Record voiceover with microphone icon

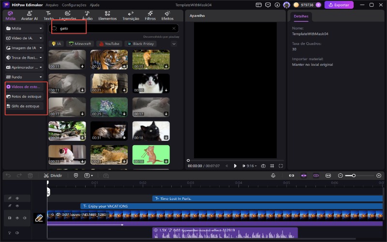[x=273, y=176]
